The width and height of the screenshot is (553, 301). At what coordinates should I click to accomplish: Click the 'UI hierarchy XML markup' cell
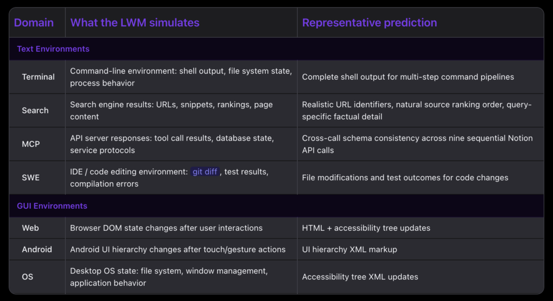[420, 250]
